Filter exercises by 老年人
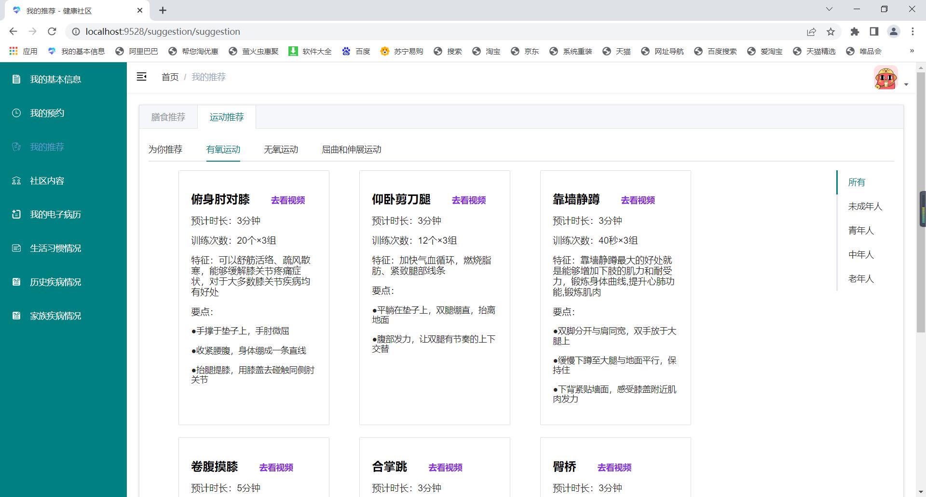 pyautogui.click(x=861, y=279)
